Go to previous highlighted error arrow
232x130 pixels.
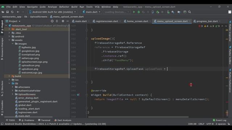pos(222,26)
